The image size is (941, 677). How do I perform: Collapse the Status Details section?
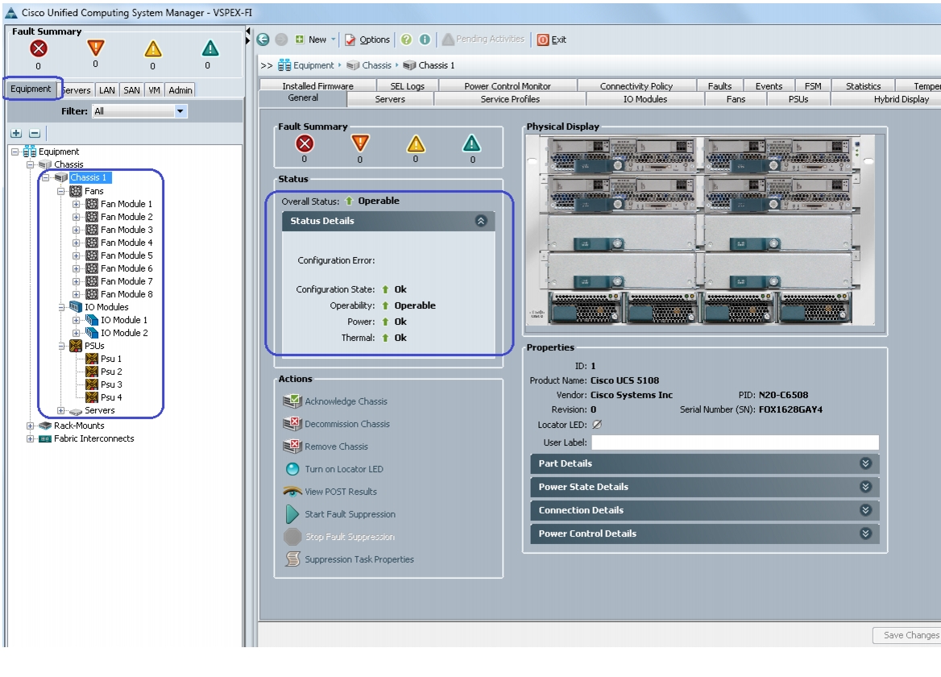point(481,221)
